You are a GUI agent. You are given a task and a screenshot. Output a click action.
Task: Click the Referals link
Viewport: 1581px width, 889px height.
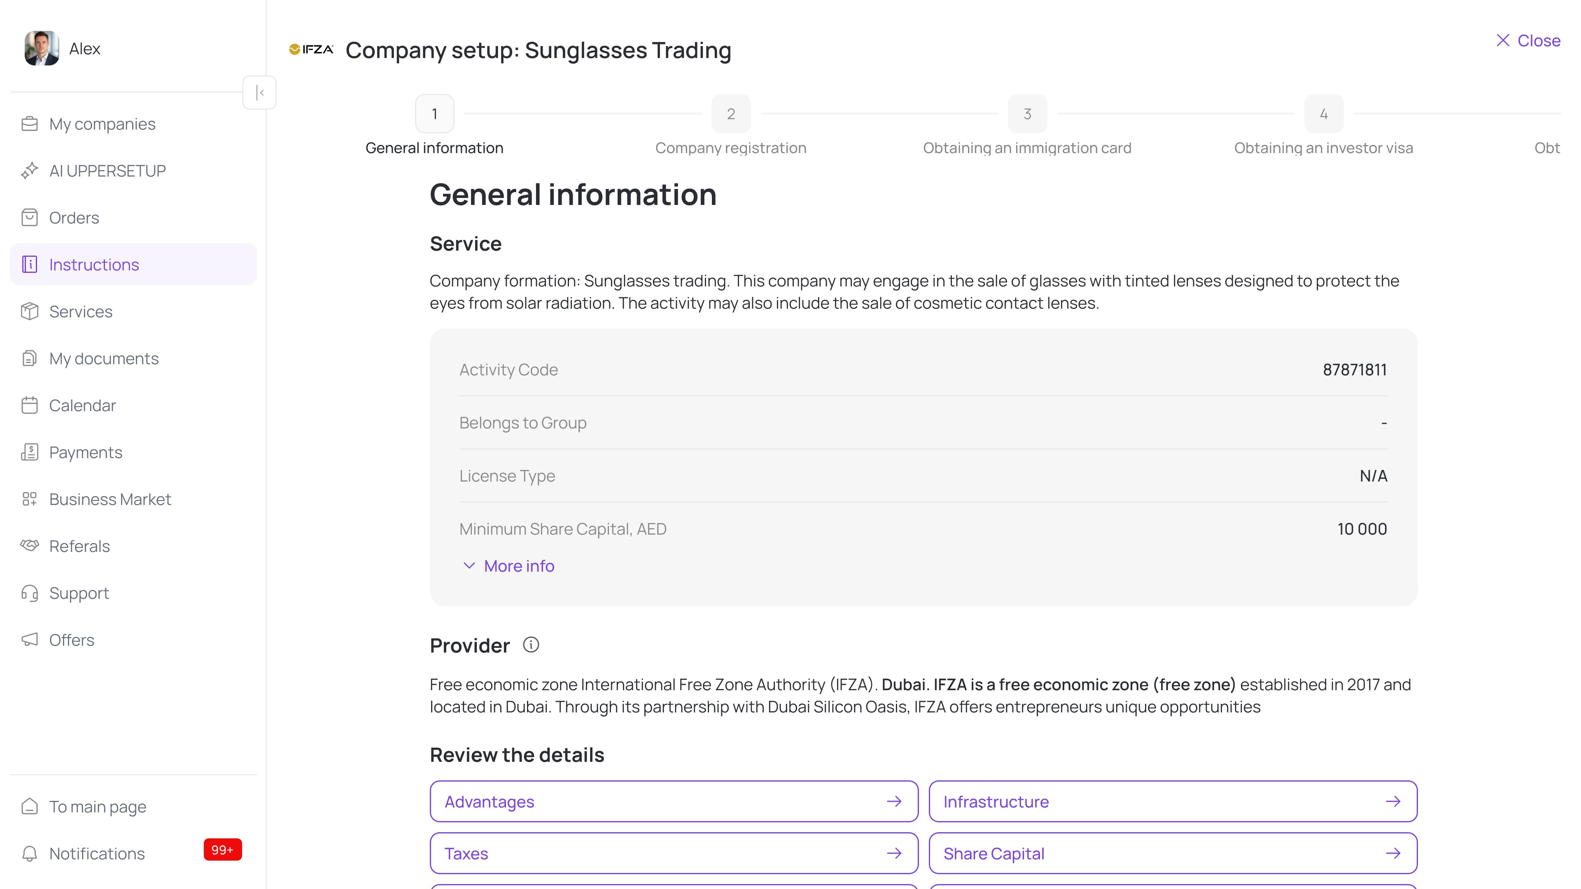point(133,546)
